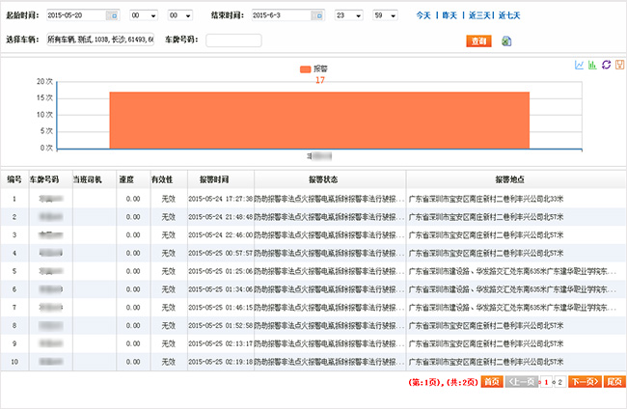The width and height of the screenshot is (627, 409).
Task: Expand the end minute dropdown showing 59
Action: click(385, 15)
